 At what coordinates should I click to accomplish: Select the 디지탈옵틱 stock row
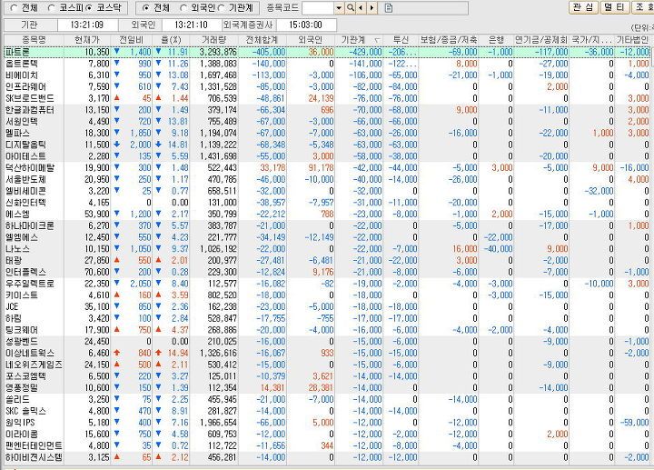(x=327, y=145)
